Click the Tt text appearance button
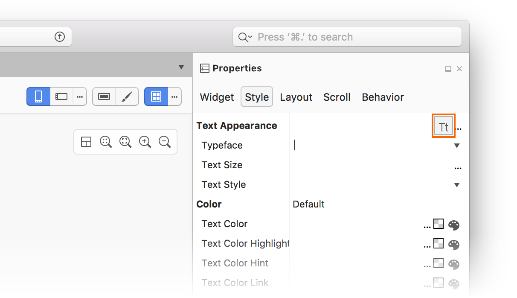Viewport: 517px width, 298px height. [444, 126]
